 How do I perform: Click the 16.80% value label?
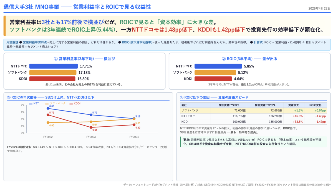(x=83, y=79)
